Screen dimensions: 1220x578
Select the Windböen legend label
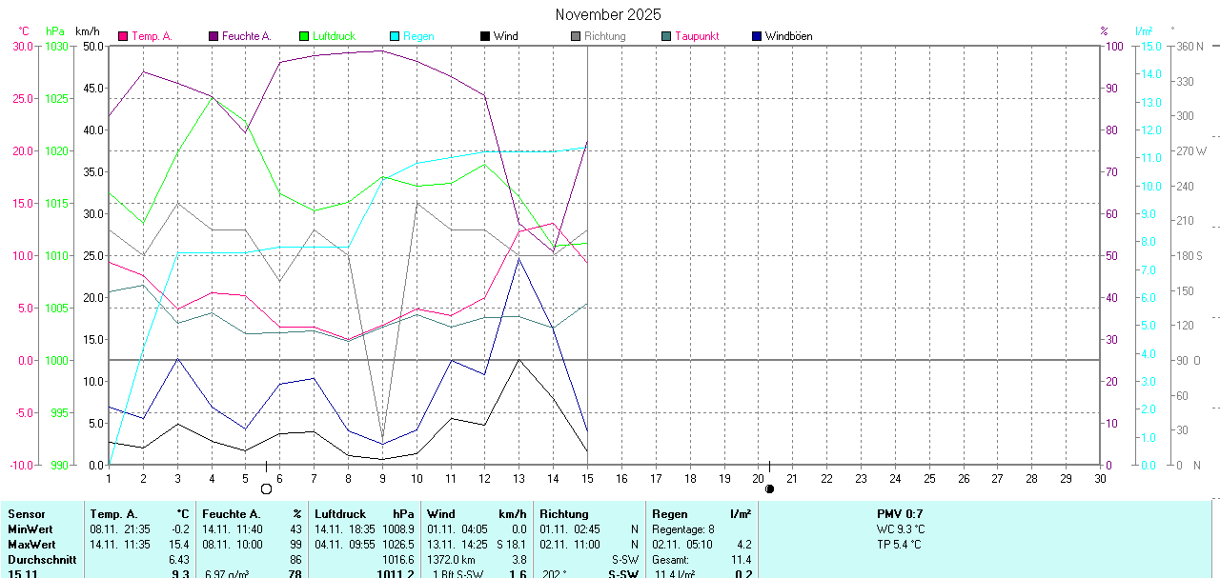click(x=788, y=36)
